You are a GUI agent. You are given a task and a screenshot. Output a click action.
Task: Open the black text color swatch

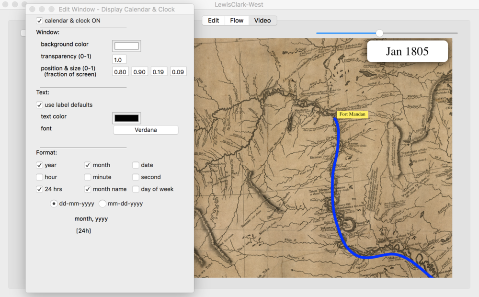click(126, 118)
